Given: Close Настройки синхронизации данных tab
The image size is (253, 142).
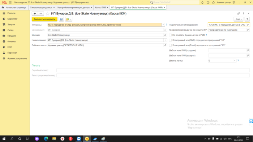Looking at the screenshot, I should (x=91, y=8).
